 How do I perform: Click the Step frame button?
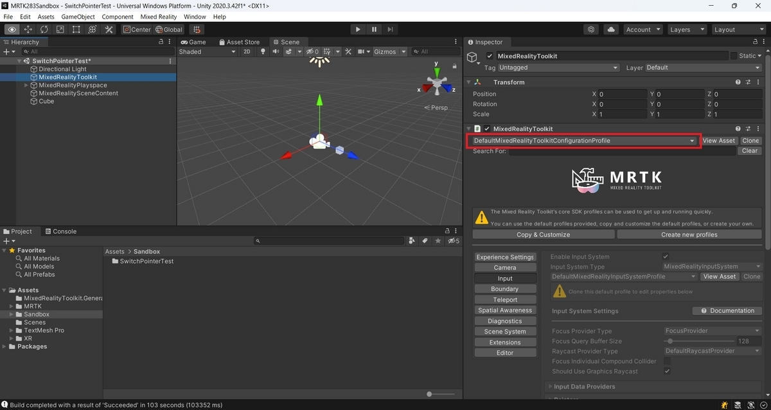click(390, 30)
